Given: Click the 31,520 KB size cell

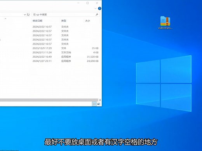Looking at the screenshot, I should pyautogui.click(x=92, y=57).
